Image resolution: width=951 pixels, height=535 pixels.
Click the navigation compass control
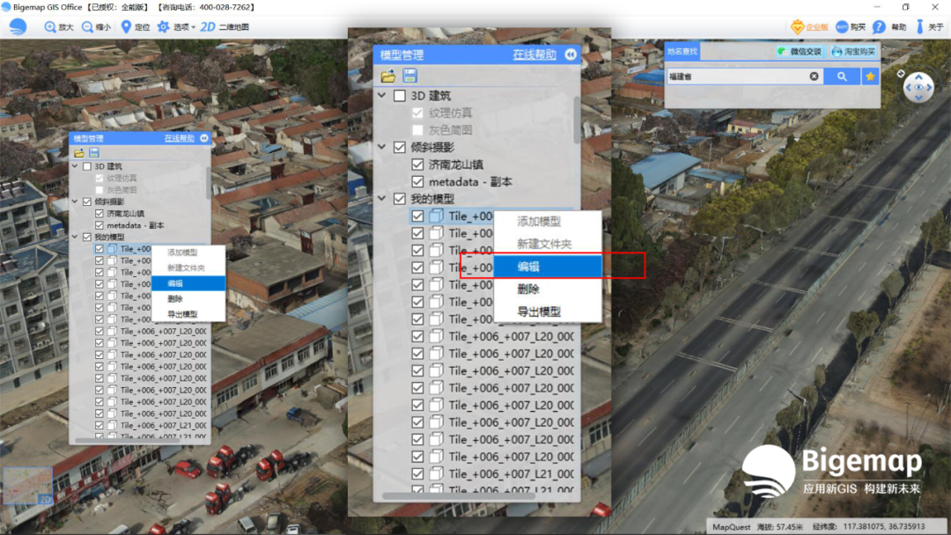coord(918,88)
